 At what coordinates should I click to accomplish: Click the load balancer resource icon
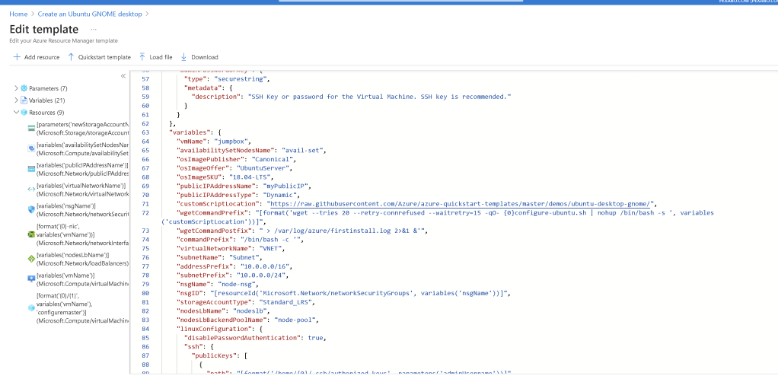[31, 259]
